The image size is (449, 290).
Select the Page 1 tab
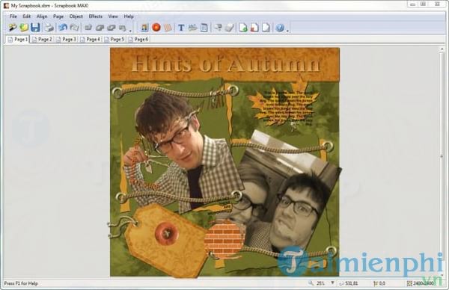[18, 40]
